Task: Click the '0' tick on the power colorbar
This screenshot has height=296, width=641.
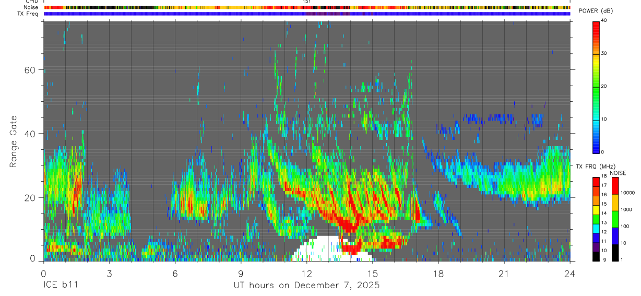Action: [x=603, y=152]
